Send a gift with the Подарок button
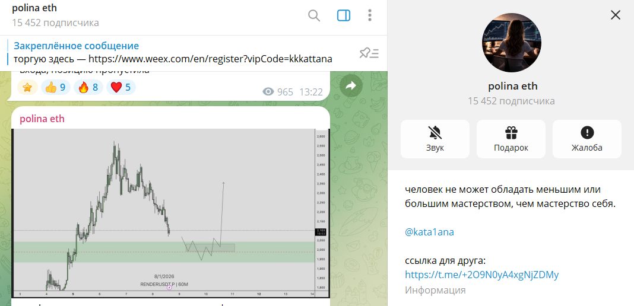 click(x=511, y=139)
